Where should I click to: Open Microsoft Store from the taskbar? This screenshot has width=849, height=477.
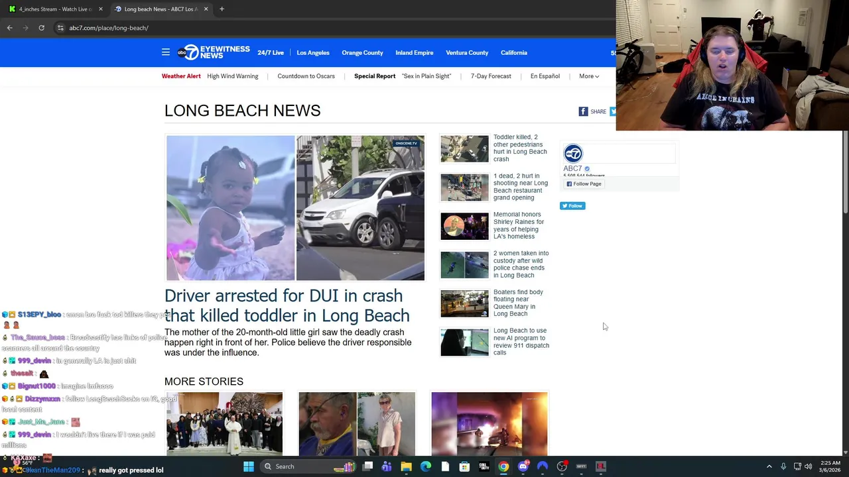(464, 466)
